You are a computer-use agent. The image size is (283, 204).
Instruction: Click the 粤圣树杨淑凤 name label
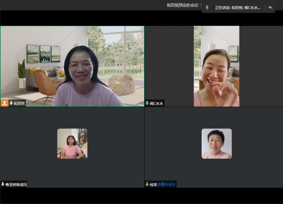tap(16, 184)
